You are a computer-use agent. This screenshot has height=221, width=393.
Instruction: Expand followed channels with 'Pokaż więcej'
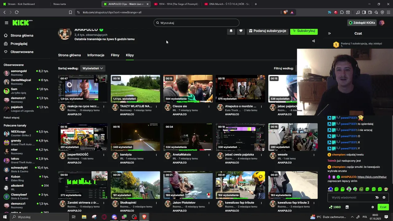click(x=11, y=118)
